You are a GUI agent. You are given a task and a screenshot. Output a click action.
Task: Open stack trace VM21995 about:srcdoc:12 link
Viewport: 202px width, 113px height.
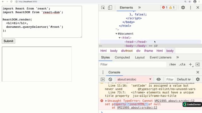pos(137,108)
